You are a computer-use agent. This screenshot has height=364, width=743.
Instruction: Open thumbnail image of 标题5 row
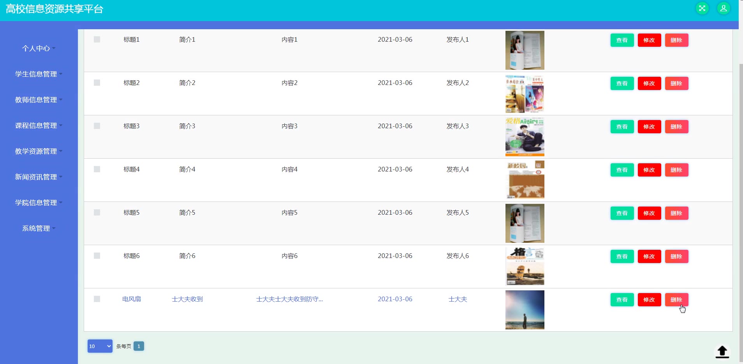pyautogui.click(x=525, y=223)
